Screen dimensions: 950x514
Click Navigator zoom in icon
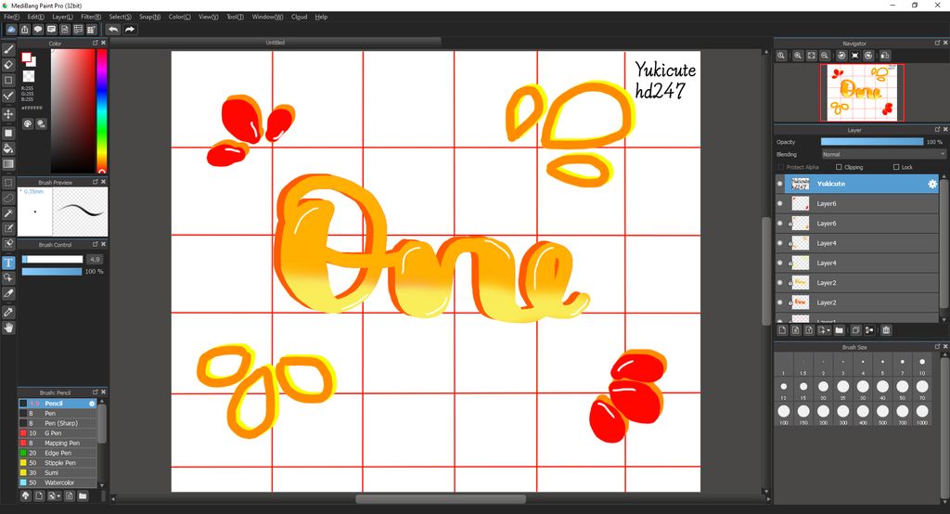[798, 55]
